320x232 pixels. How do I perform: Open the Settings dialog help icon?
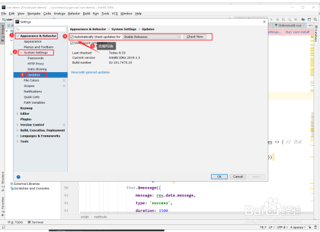(x=19, y=177)
